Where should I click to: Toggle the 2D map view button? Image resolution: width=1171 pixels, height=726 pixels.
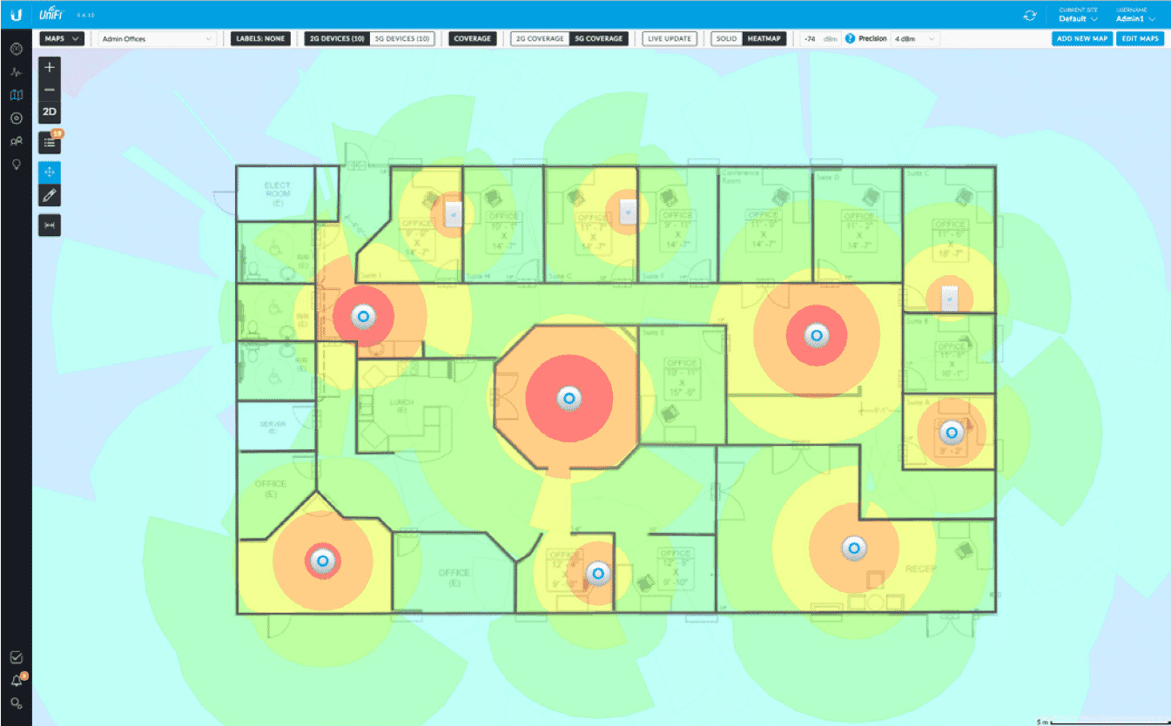[x=50, y=113]
